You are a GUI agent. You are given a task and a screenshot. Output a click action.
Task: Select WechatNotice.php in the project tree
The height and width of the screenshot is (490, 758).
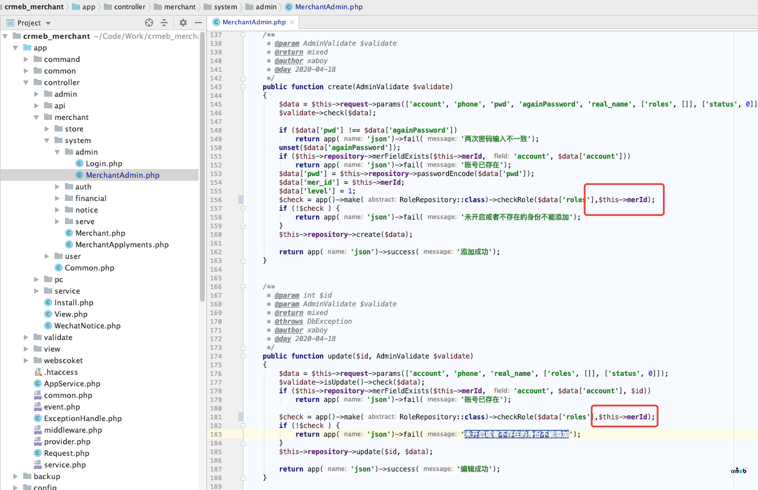(x=88, y=326)
